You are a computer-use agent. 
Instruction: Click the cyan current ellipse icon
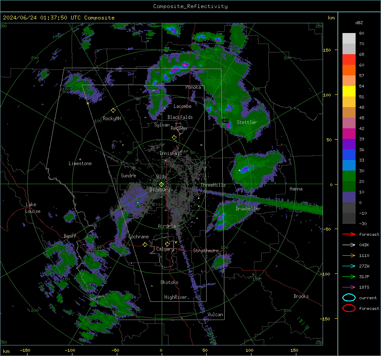click(349, 298)
